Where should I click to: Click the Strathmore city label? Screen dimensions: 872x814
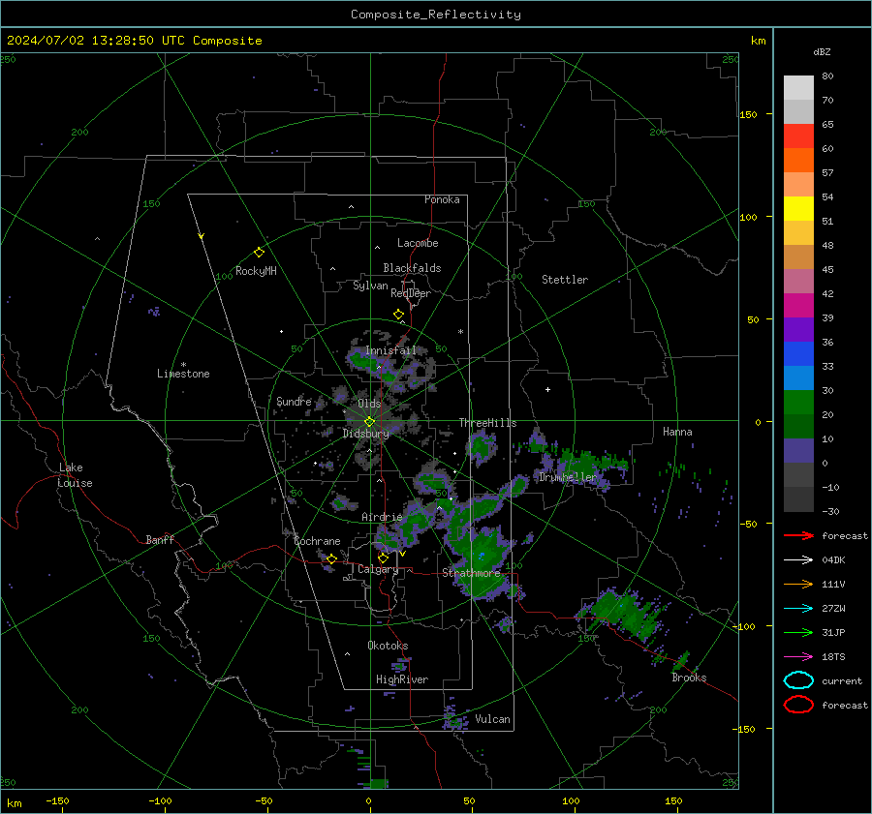tap(472, 573)
